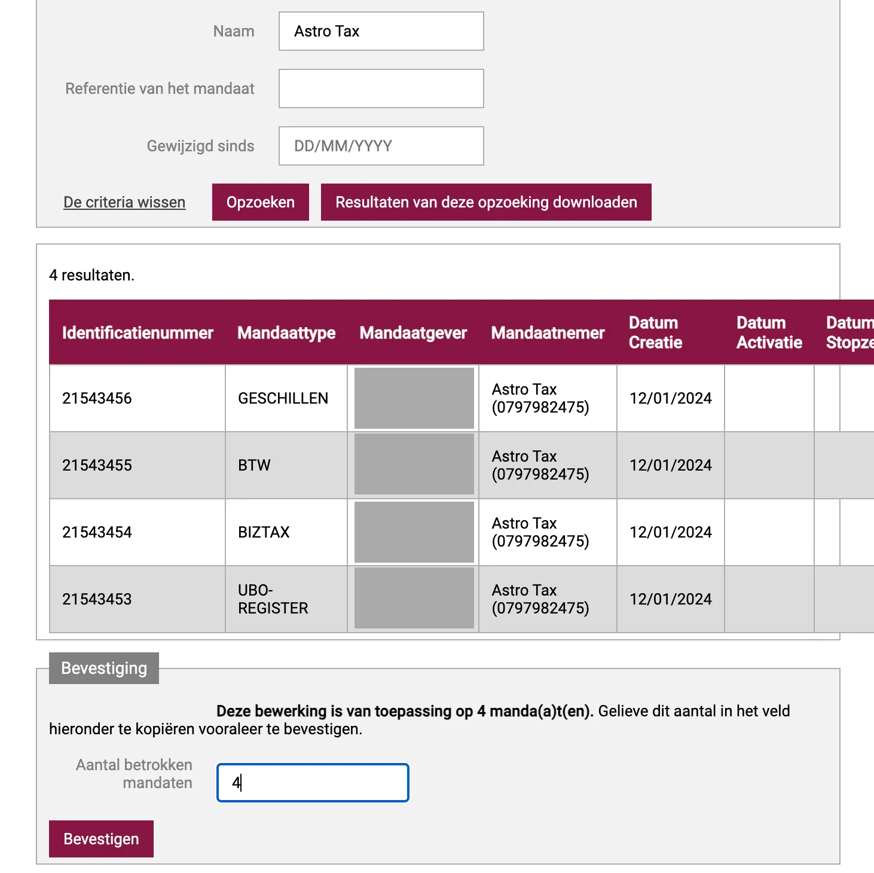Focus the Referentie van het mandaat field
Viewport: 874px width, 873px height.
(x=381, y=88)
